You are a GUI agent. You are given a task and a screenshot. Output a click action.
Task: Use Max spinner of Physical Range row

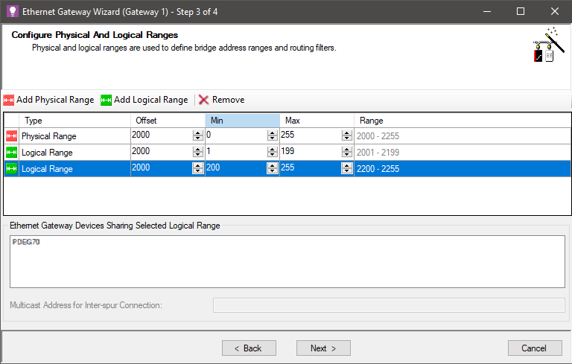(347, 135)
